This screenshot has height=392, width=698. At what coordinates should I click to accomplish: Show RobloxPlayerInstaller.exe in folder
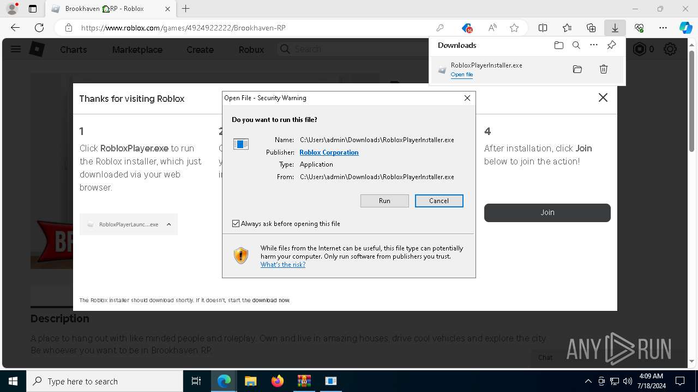[577, 69]
